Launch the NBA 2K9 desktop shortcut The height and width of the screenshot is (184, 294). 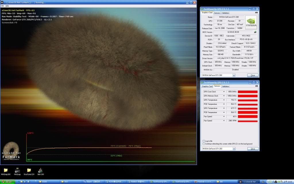(x=40, y=170)
